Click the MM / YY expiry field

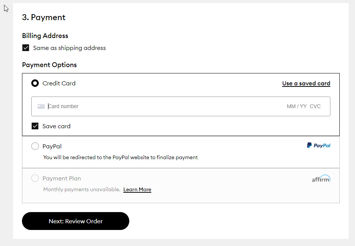(x=297, y=106)
